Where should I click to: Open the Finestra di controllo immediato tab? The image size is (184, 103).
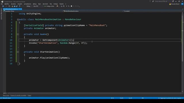click(18, 95)
